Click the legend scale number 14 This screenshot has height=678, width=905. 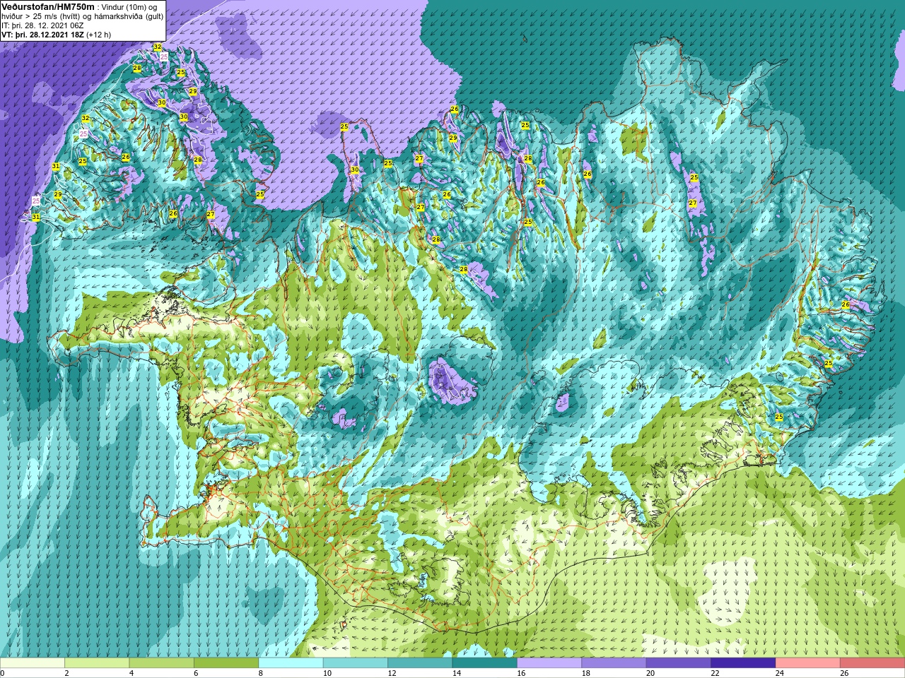tap(456, 673)
